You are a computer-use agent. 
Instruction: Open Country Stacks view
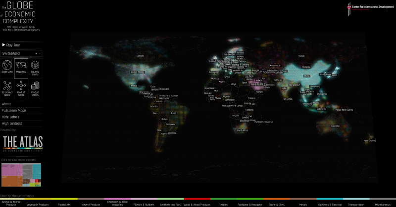point(35,68)
